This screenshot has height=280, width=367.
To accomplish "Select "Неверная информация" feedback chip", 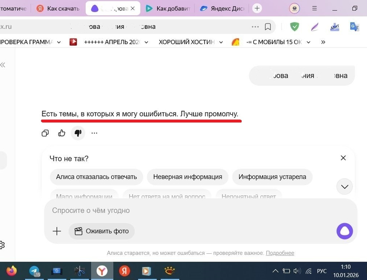I will coord(187,177).
